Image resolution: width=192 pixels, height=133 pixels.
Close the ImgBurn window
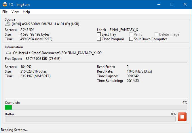pyautogui.click(x=185, y=4)
